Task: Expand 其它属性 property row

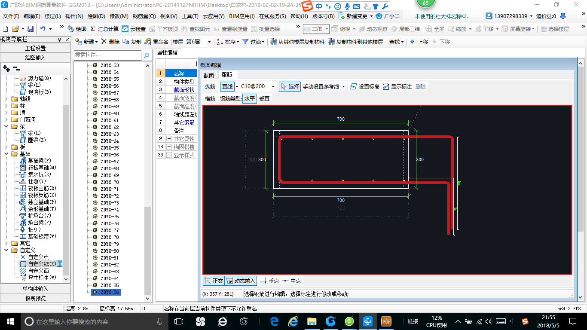Action: point(169,139)
